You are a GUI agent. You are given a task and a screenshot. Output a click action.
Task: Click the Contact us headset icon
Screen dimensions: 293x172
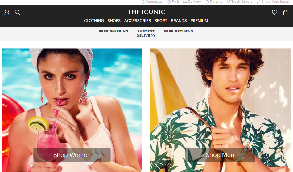pos(142,2)
